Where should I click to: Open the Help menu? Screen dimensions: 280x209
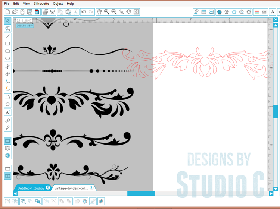[70, 4]
